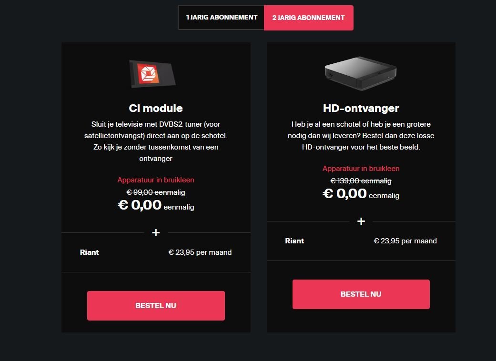Viewport: 496px width, 361px height.
Task: Select the Riant package in HD-ontvanger card
Action: pyautogui.click(x=294, y=241)
